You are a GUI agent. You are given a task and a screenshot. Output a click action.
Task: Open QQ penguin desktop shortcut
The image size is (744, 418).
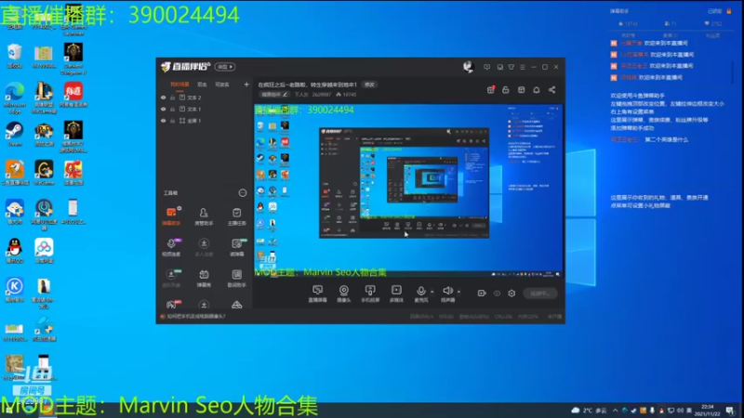coord(15,251)
